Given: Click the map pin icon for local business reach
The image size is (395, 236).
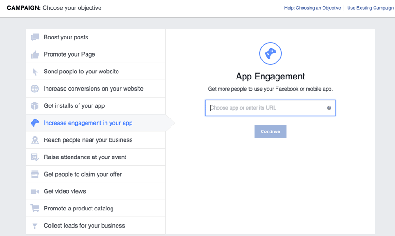Looking at the screenshot, I should [35, 140].
